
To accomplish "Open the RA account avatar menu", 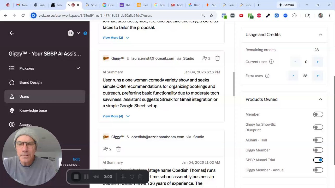I will (x=70, y=33).
